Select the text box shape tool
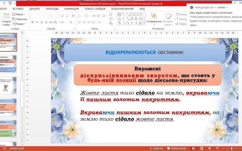The image size is (242, 151). (119, 14)
